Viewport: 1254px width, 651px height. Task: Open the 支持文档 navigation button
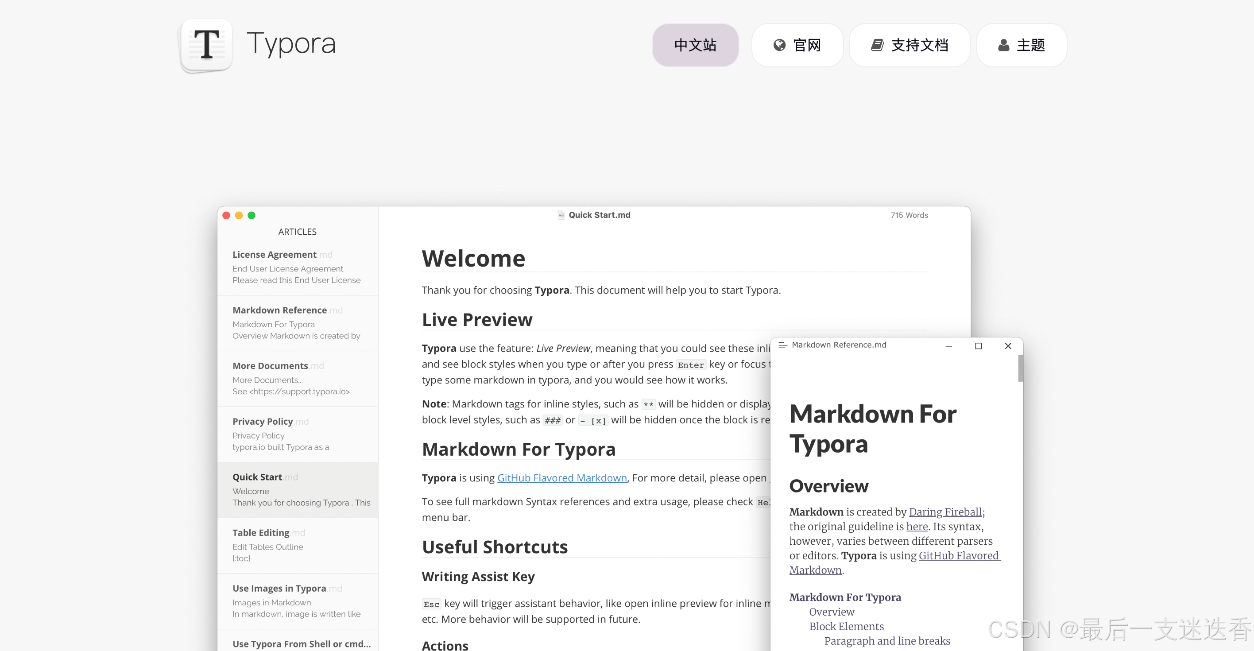(910, 45)
